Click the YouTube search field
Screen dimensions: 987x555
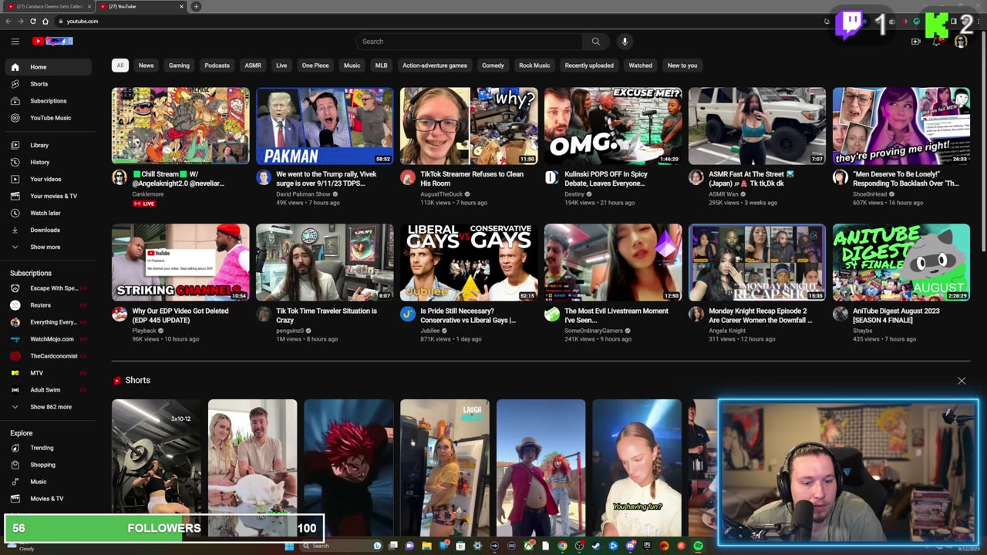470,42
